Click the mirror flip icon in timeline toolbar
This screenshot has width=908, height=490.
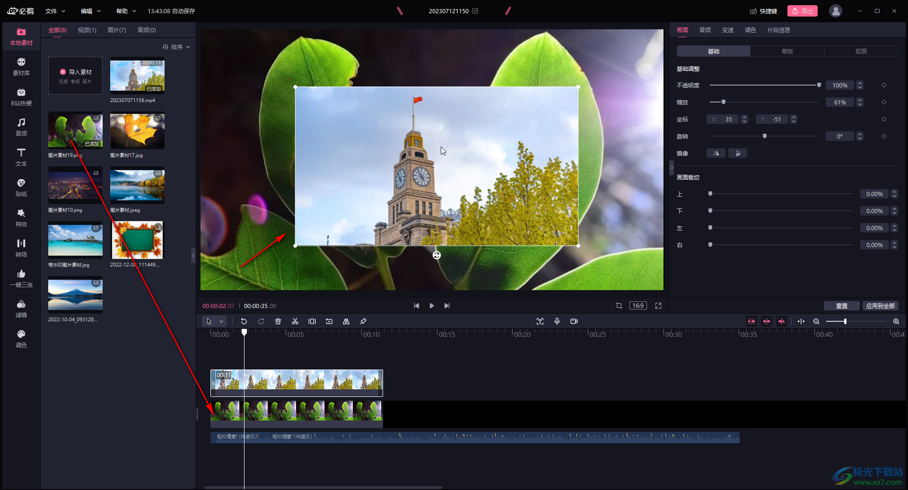coord(346,321)
